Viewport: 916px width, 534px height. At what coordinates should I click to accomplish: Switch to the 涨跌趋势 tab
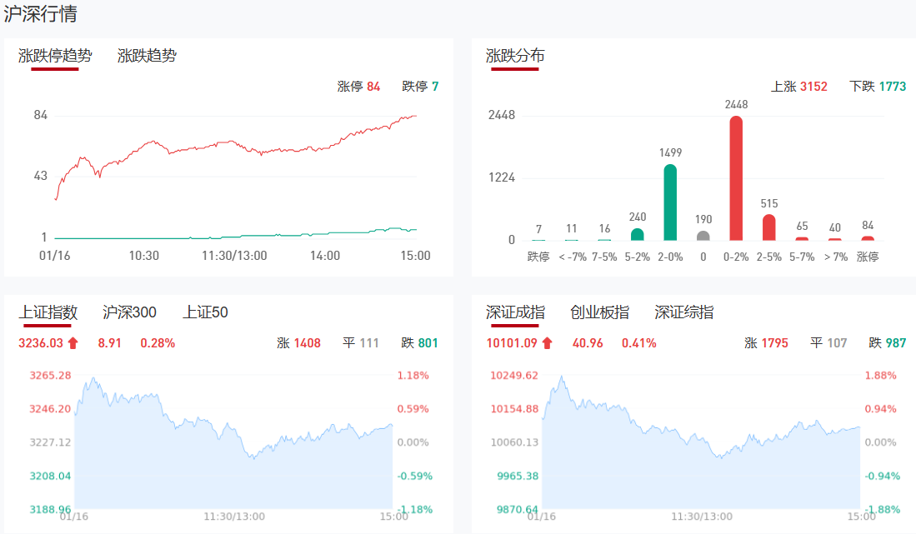147,56
